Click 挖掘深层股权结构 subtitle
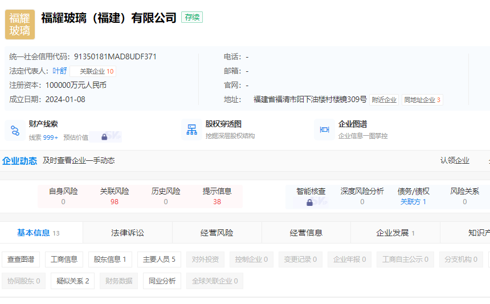 tap(230, 136)
